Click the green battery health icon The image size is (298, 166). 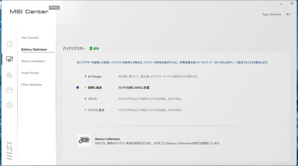point(91,48)
